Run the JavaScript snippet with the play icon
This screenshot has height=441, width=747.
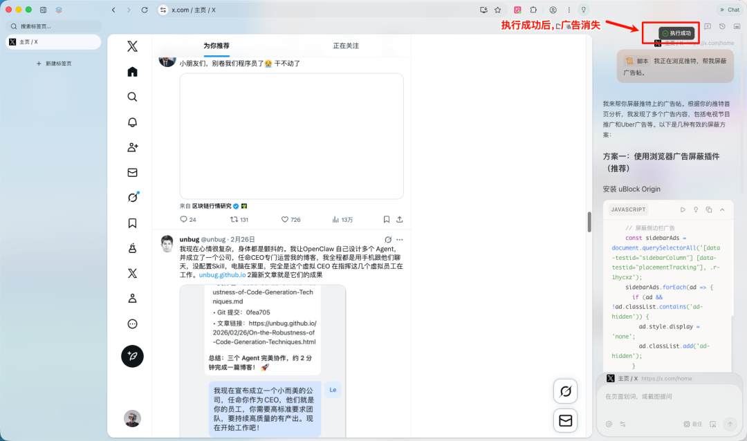point(683,209)
